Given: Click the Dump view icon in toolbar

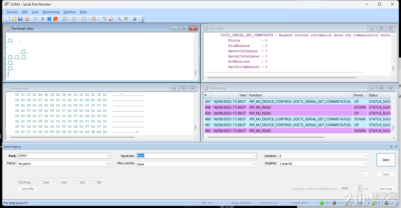Looking at the screenshot, I should point(84,19).
